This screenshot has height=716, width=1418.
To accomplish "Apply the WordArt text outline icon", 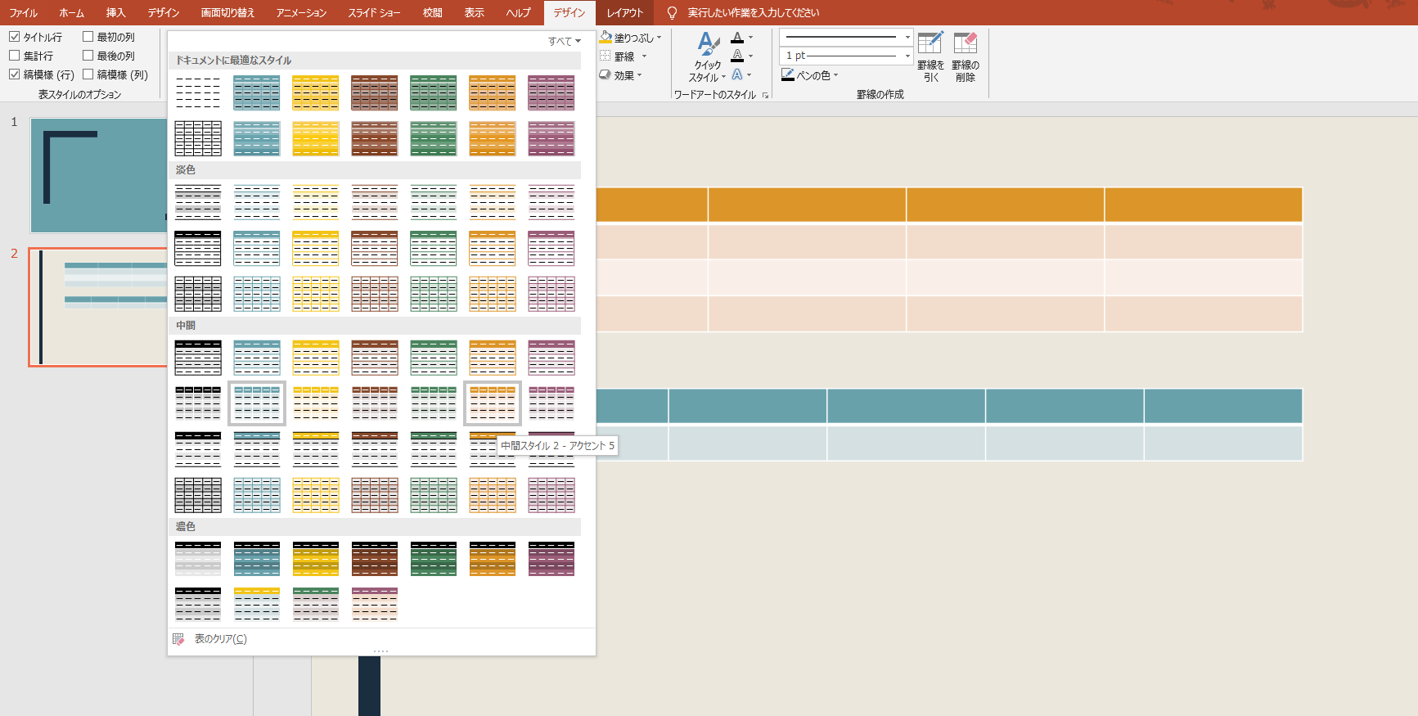I will pos(737,56).
